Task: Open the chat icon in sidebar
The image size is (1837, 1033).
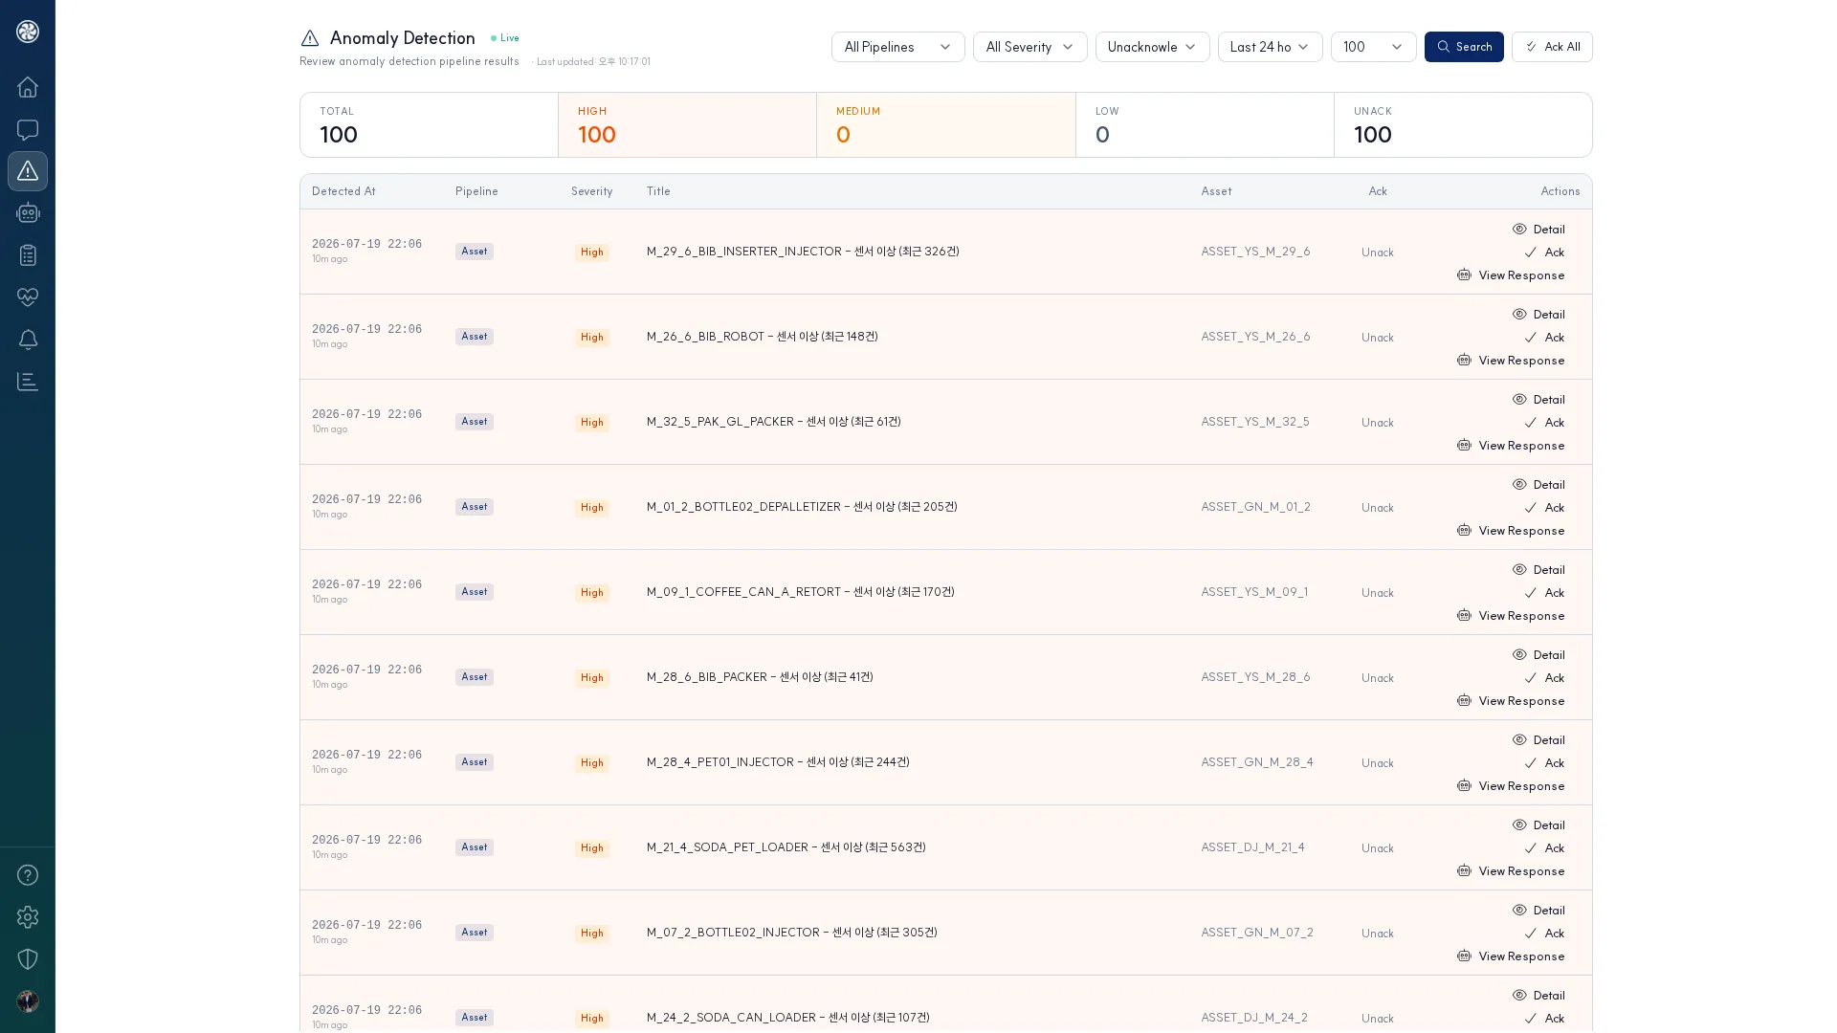Action: 28,129
